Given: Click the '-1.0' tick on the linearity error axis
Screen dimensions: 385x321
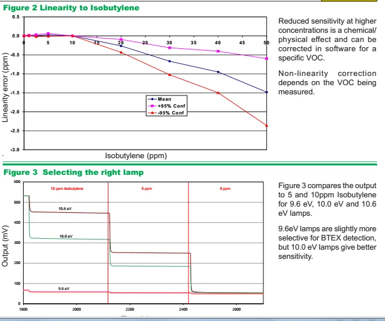Looking at the screenshot, I should coord(15,74).
